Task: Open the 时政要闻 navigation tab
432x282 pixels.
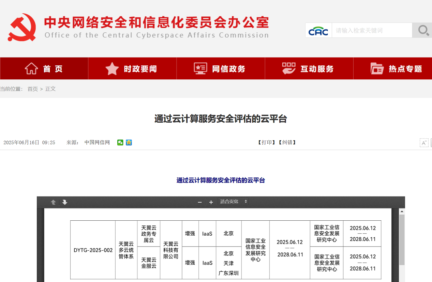Action: click(x=132, y=68)
